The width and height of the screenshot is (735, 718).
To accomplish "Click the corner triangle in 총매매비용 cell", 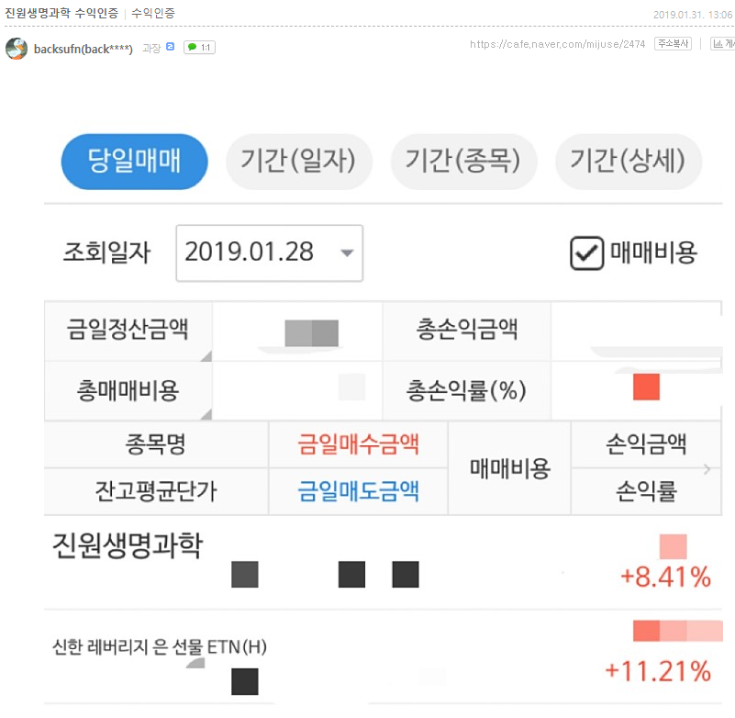I will (x=206, y=414).
